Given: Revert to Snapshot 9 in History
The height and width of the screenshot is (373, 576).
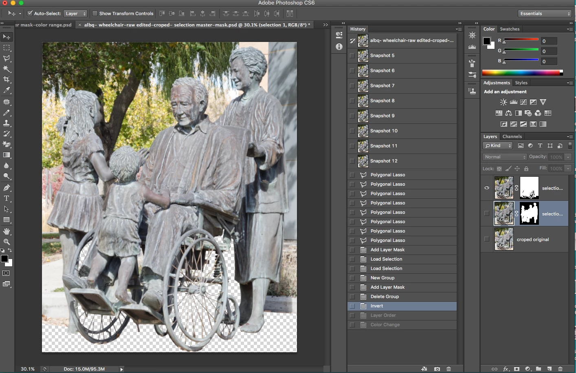Looking at the screenshot, I should (x=402, y=116).
